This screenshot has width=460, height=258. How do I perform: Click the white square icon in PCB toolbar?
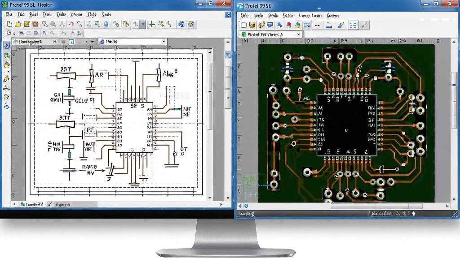pos(244,25)
